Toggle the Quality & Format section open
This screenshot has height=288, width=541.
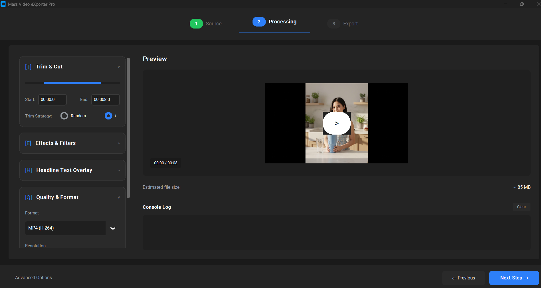tap(119, 197)
